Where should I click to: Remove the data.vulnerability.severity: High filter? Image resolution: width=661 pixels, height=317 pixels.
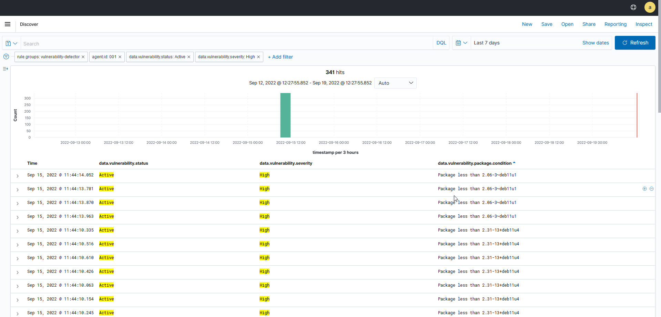coord(258,57)
